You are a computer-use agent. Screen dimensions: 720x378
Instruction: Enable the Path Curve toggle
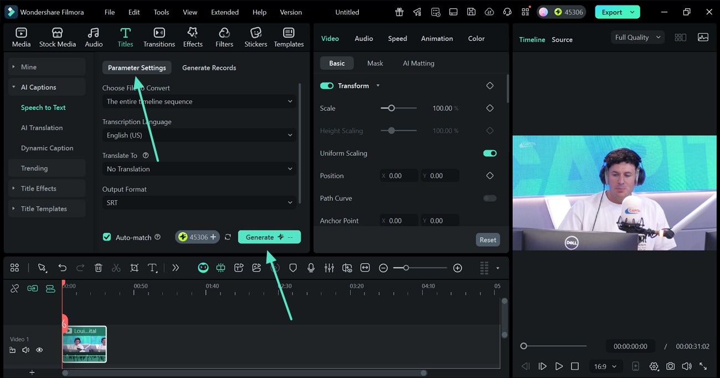point(489,198)
